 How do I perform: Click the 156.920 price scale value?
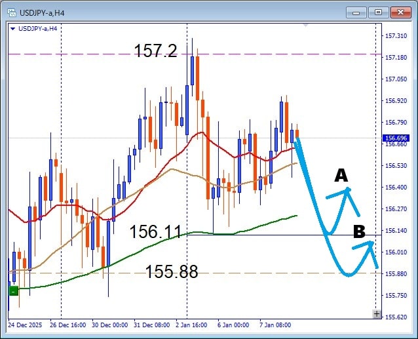(x=396, y=100)
